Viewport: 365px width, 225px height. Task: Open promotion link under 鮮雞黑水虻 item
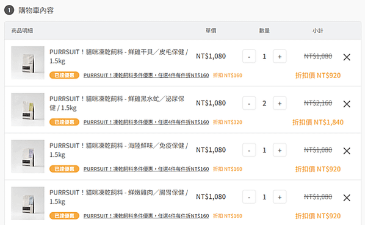(146, 122)
